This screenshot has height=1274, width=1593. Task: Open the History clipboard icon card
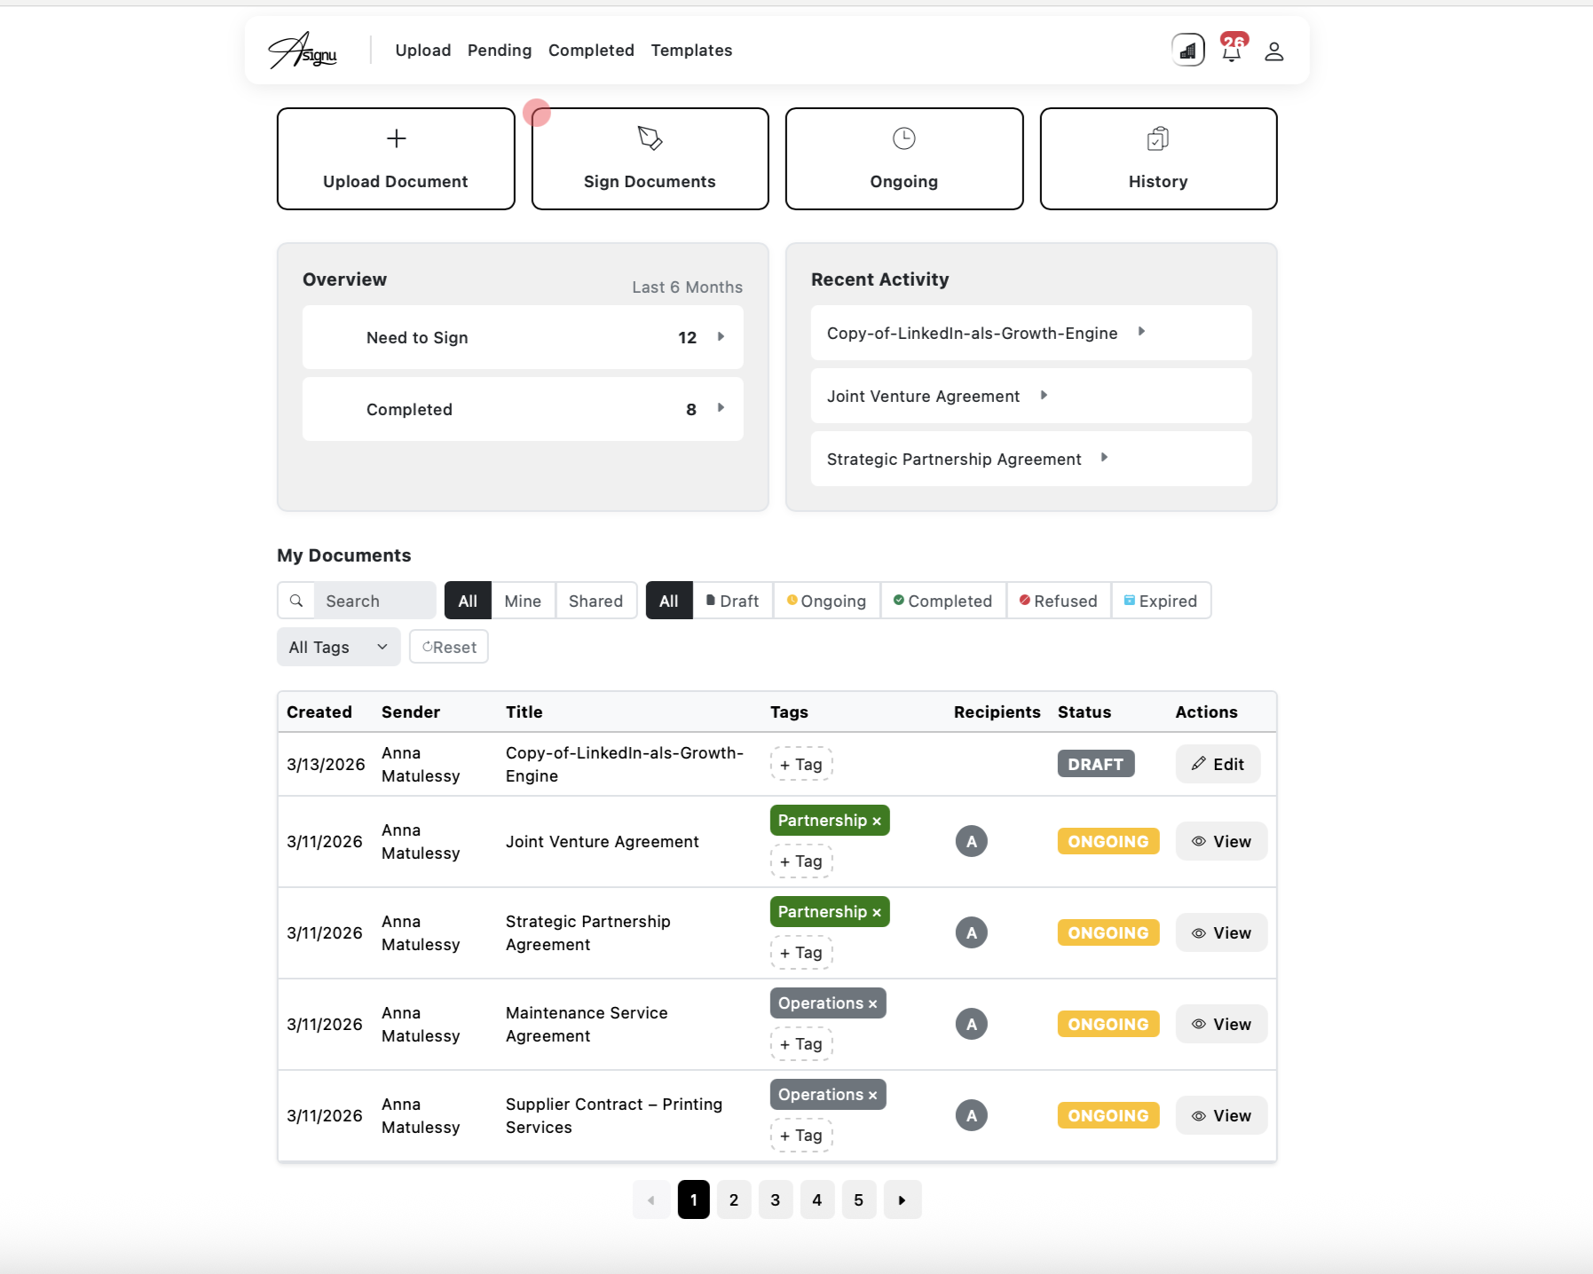click(x=1157, y=138)
